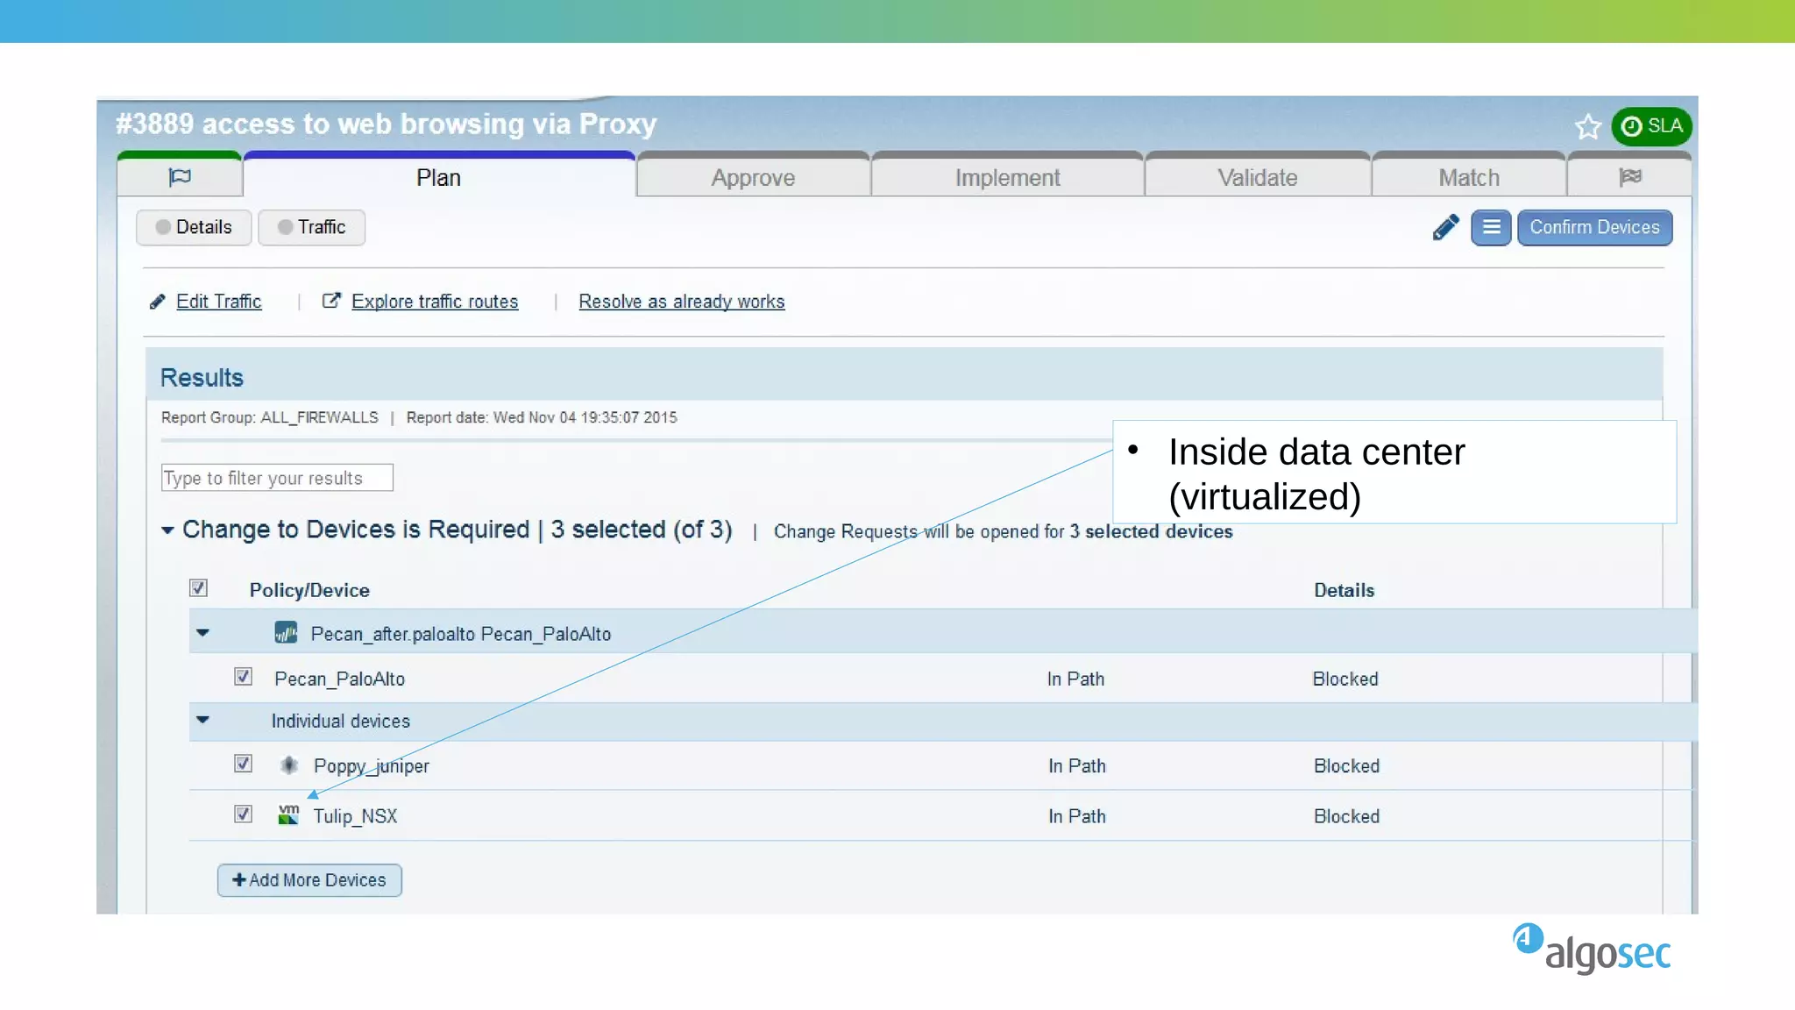Click Resolve as already works link
Viewport: 1795px width, 1010px height.
click(x=682, y=302)
